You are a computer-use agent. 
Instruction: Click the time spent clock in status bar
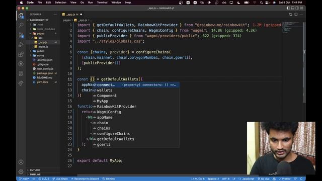109,179
